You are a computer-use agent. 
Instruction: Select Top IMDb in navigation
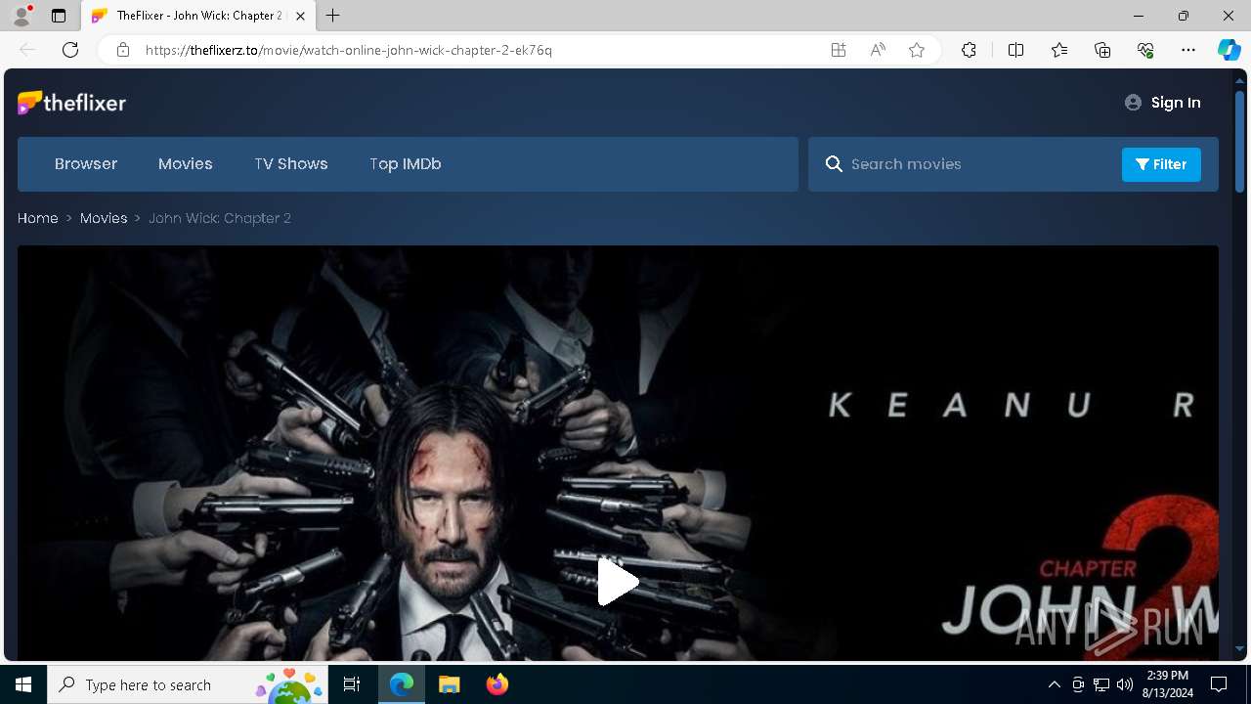tap(406, 164)
